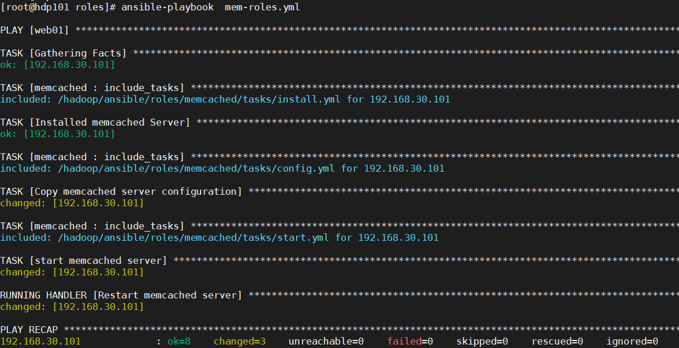Image resolution: width=679 pixels, height=348 pixels.
Task: Click the '[root@hdp101 roles]#' shell prompt
Action: click(x=58, y=7)
